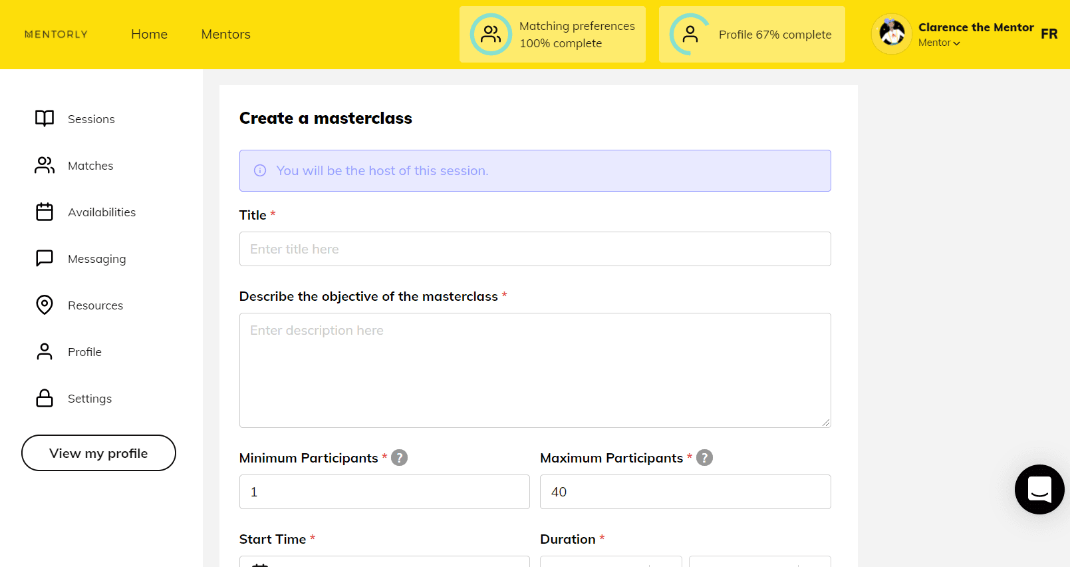The image size is (1070, 567).
Task: Click the Resources location pin icon
Action: 45,305
